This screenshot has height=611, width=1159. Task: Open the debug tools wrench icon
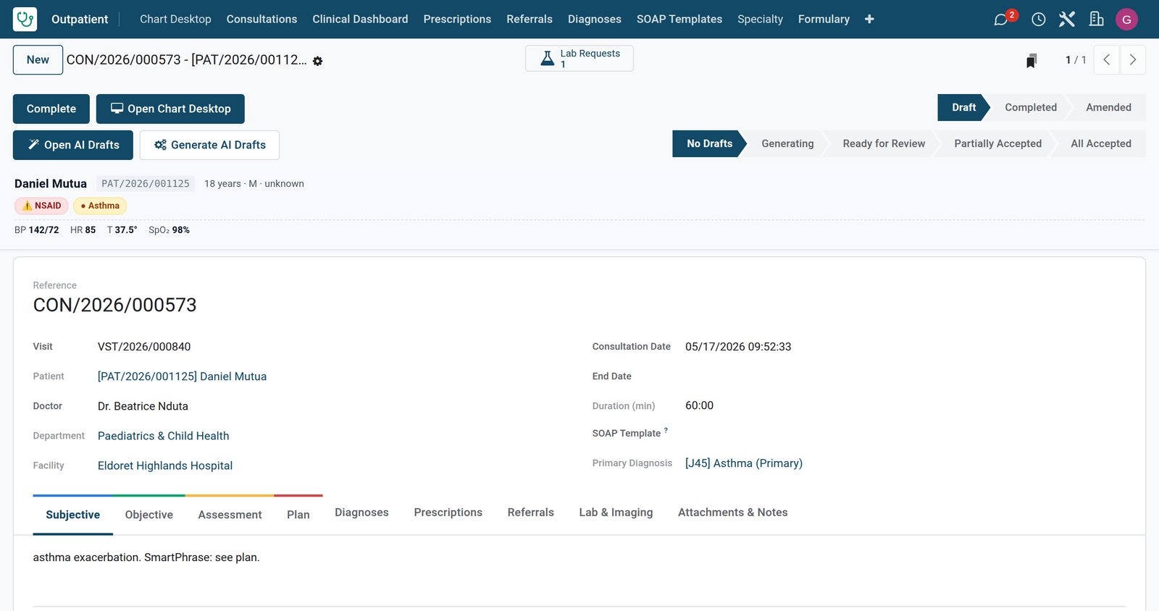coord(1067,19)
